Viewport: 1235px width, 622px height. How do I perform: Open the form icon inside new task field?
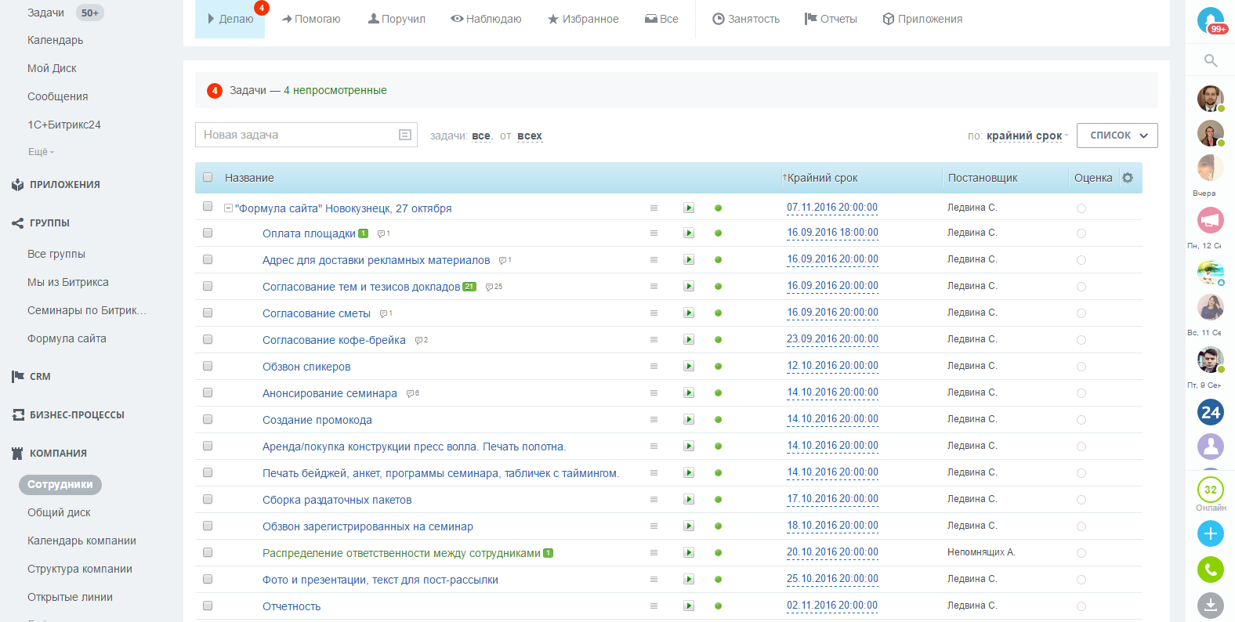point(405,135)
